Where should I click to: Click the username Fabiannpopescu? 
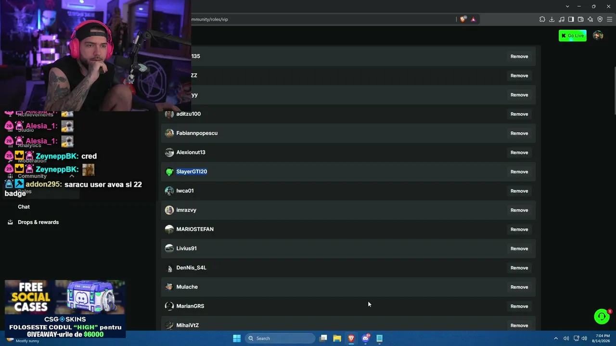[x=197, y=133]
